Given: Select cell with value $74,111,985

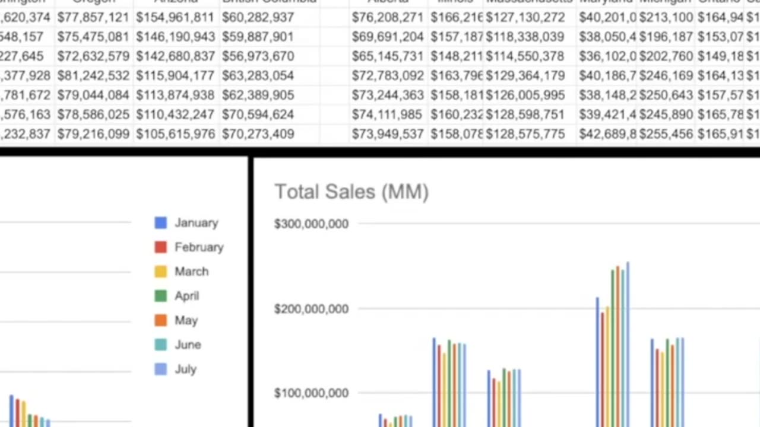Looking at the screenshot, I should point(388,114).
